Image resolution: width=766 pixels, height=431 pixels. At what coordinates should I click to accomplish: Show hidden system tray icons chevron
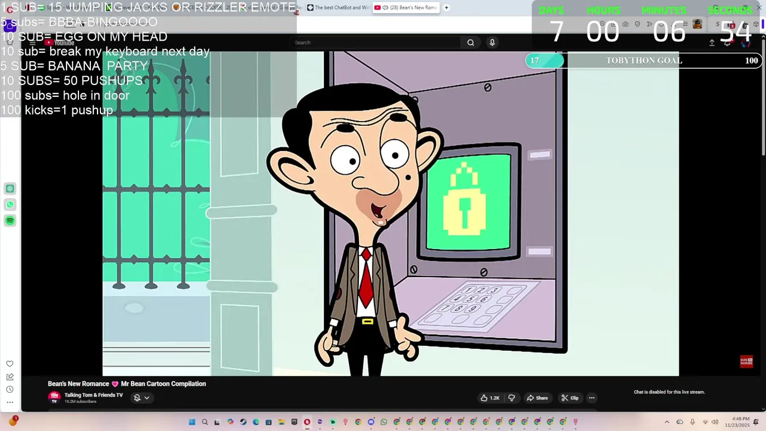pyautogui.click(x=667, y=422)
